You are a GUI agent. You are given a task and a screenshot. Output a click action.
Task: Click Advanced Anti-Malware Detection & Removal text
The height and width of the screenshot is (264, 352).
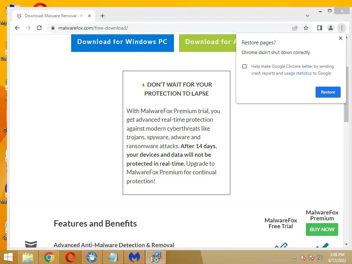114,245
